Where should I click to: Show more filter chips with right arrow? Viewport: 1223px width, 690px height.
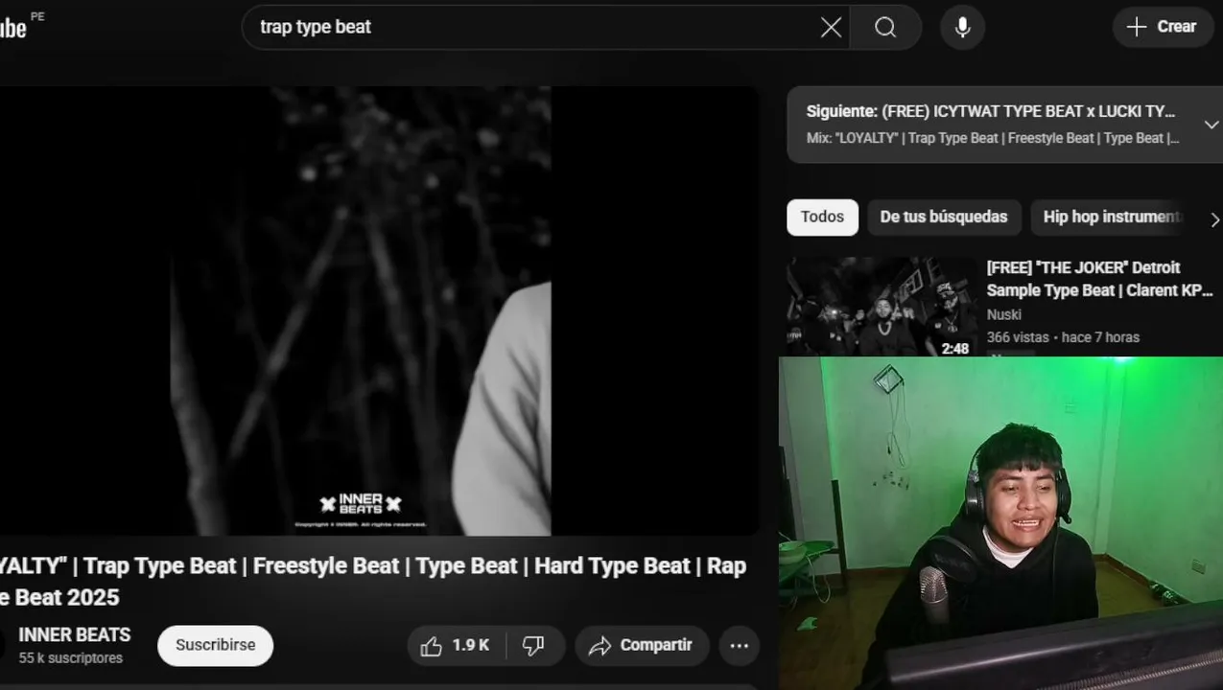pyautogui.click(x=1213, y=219)
